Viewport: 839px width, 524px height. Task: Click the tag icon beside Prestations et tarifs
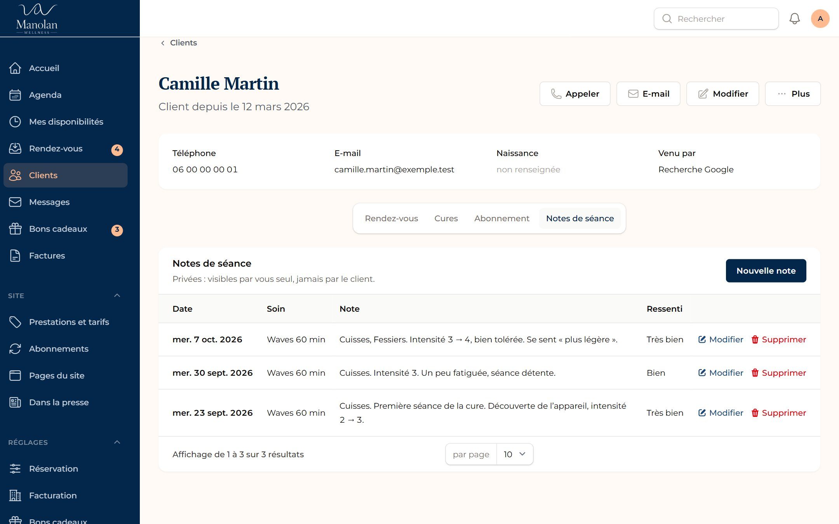click(x=15, y=322)
